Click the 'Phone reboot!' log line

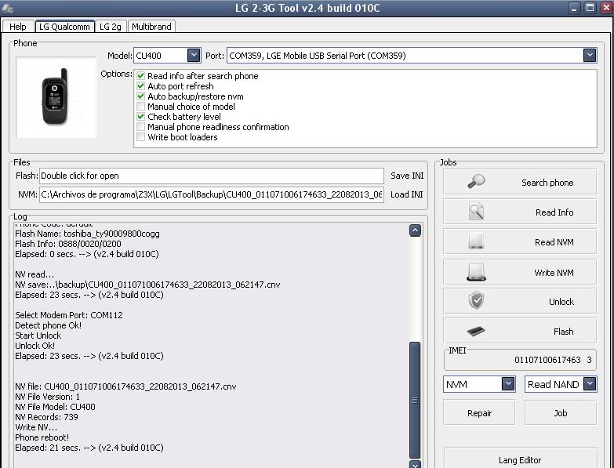42,437
